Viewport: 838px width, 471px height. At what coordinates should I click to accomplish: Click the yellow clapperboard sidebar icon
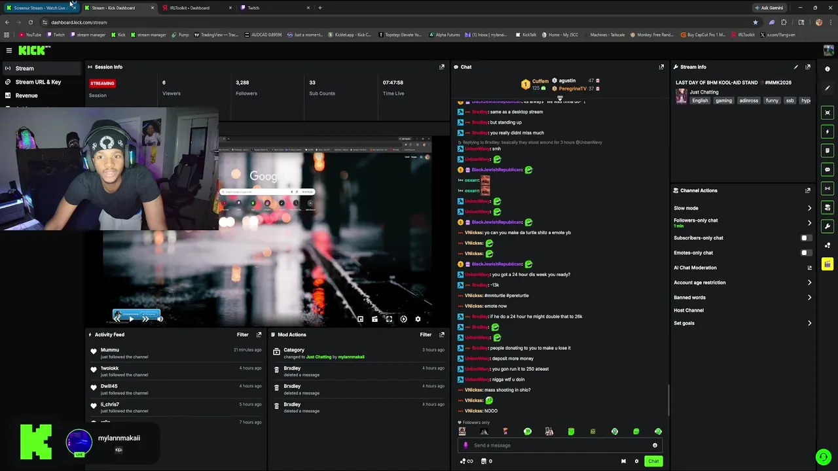[828, 264]
